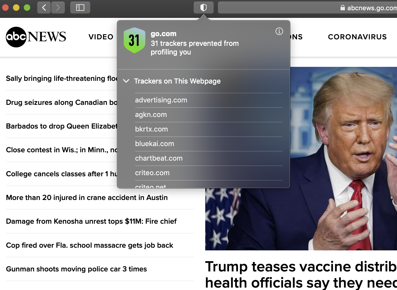
Task: Select agkn.com in the tracker list
Action: 209,115
